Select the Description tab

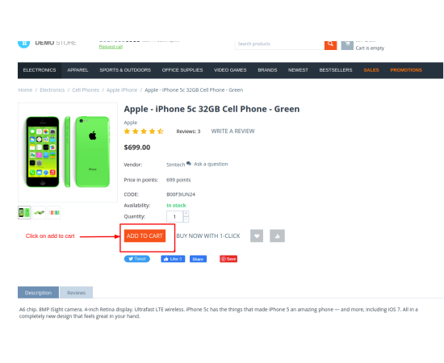point(38,293)
